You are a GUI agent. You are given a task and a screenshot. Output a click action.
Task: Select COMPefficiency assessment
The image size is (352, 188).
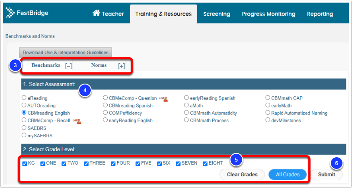click(105, 113)
